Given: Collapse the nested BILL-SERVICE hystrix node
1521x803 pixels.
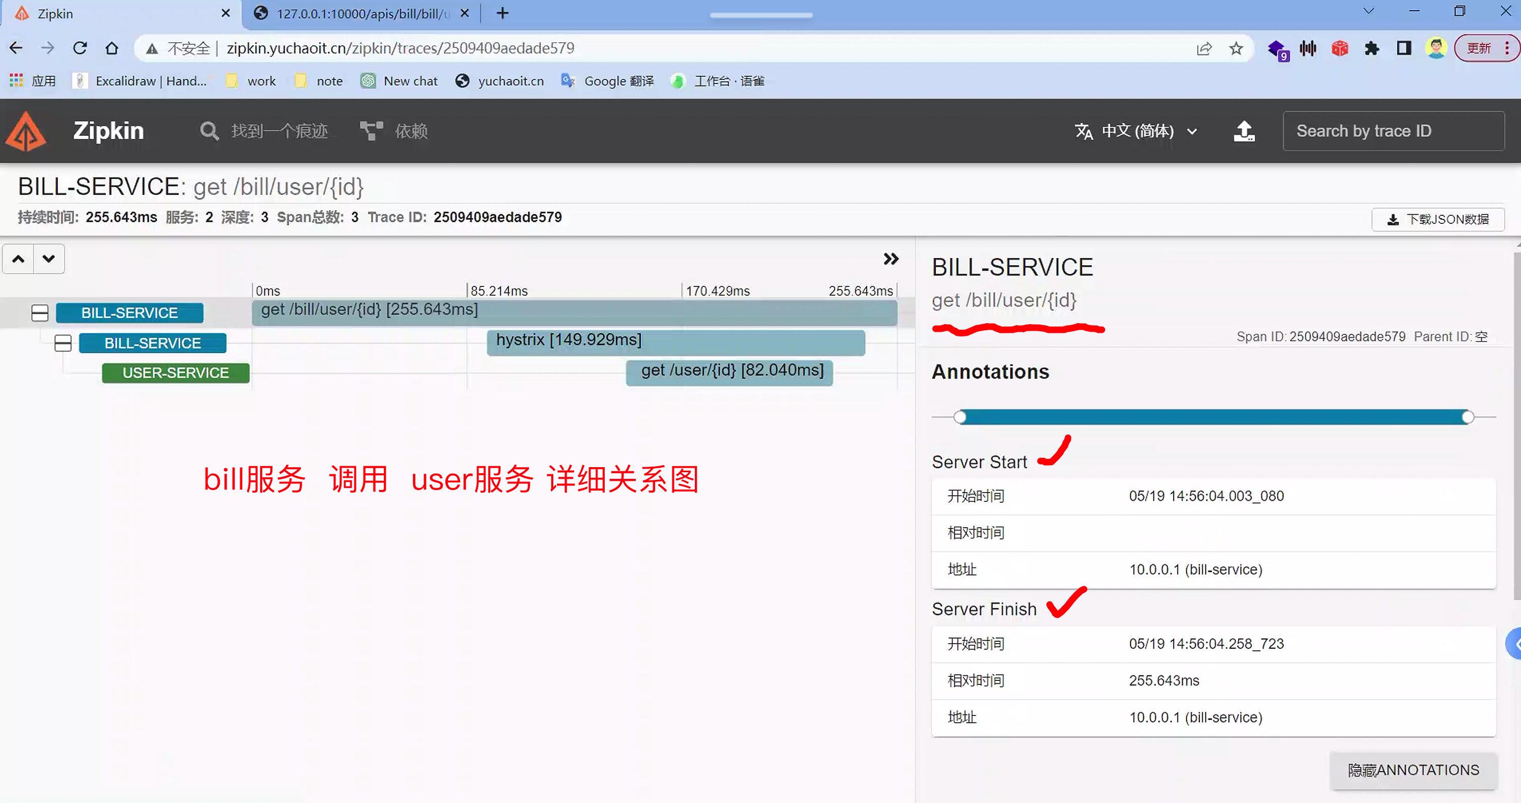Looking at the screenshot, I should [63, 343].
